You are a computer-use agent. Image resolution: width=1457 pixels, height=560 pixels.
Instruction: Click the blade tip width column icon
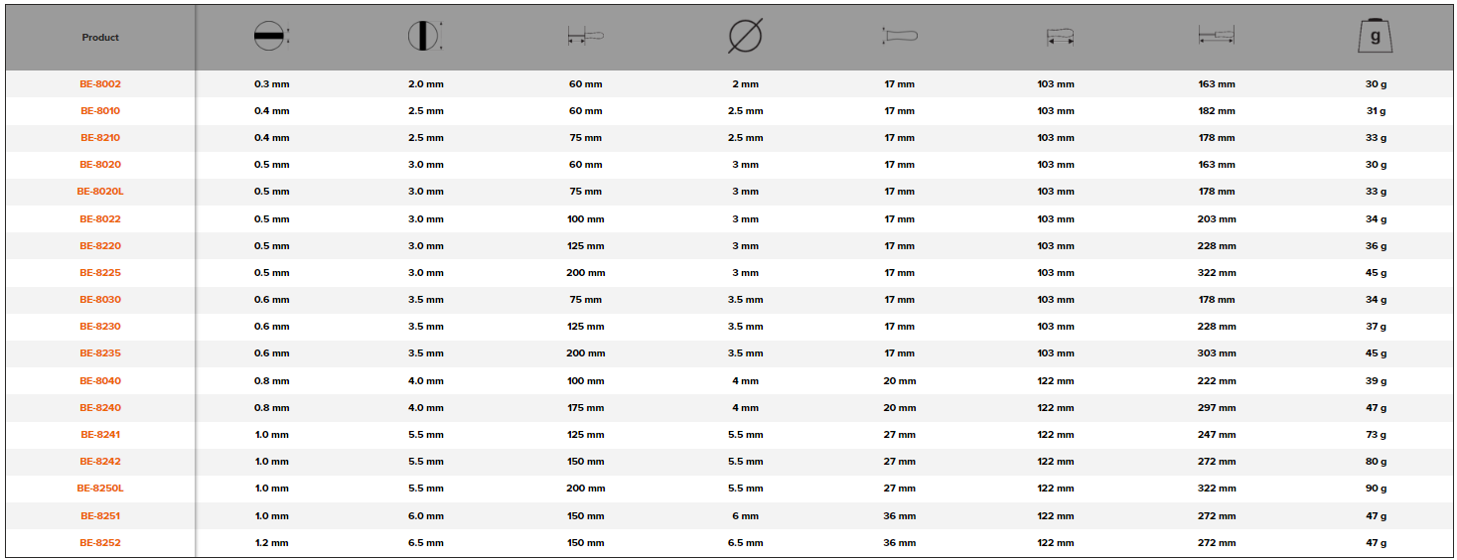tap(424, 37)
